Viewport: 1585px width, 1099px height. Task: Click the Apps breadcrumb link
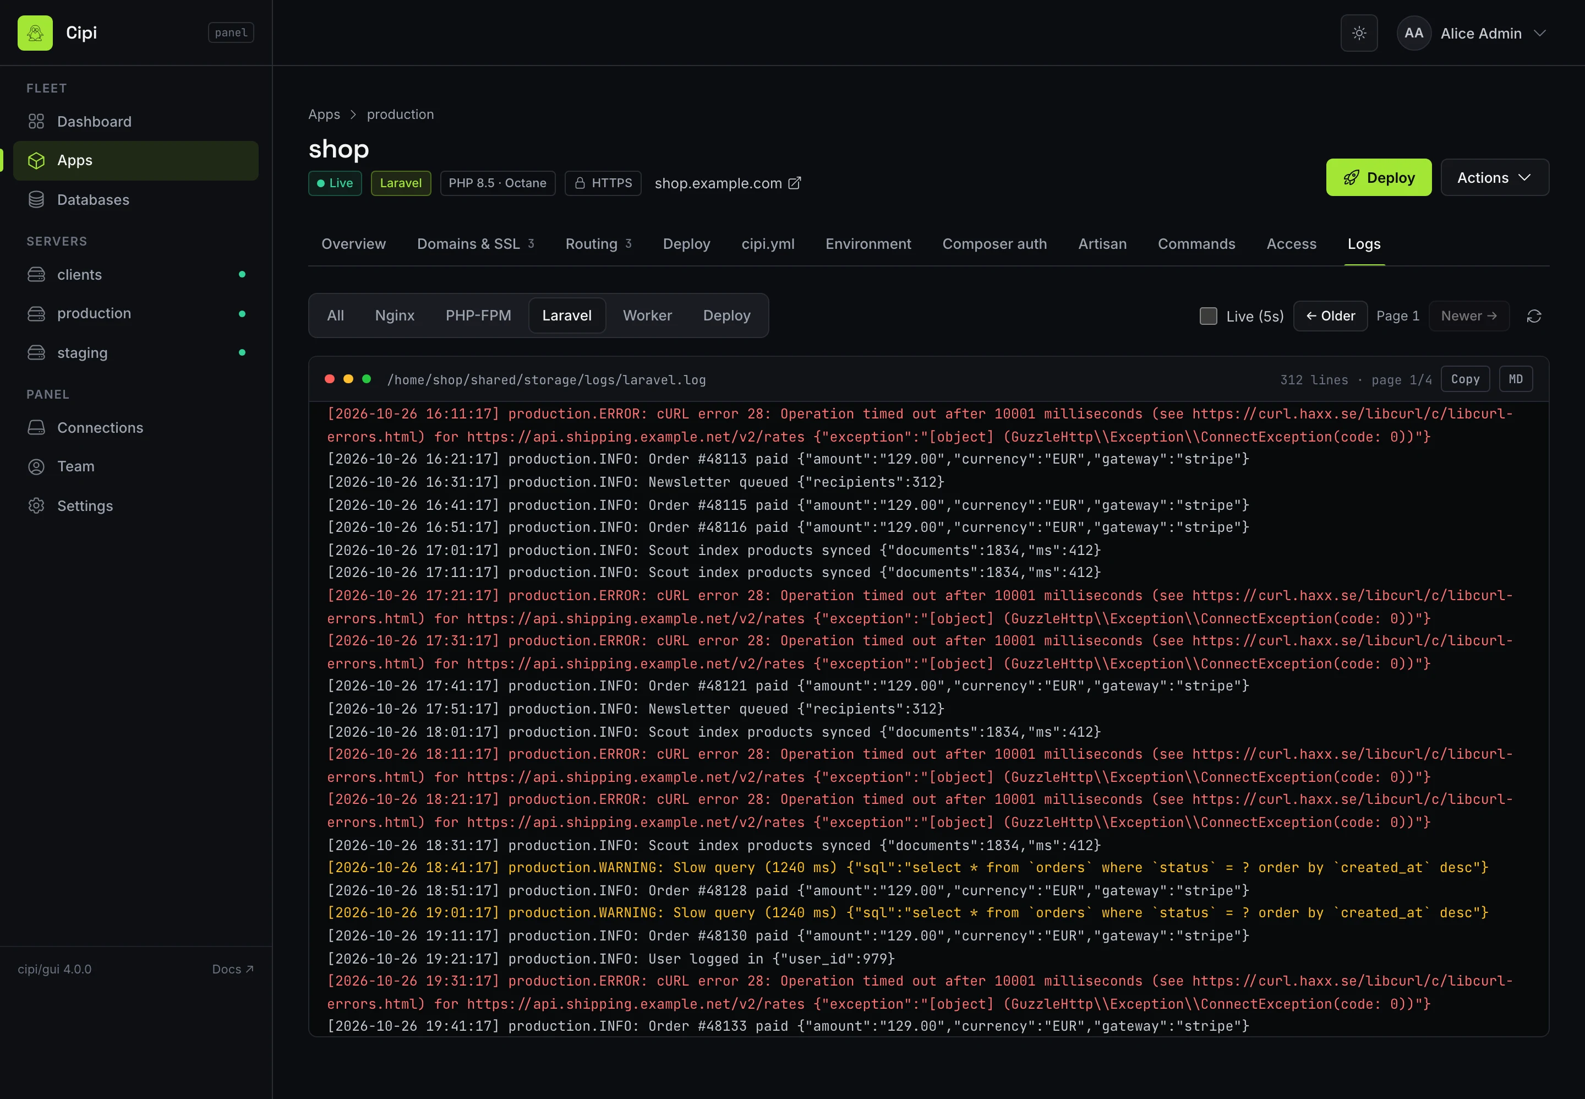coord(324,115)
